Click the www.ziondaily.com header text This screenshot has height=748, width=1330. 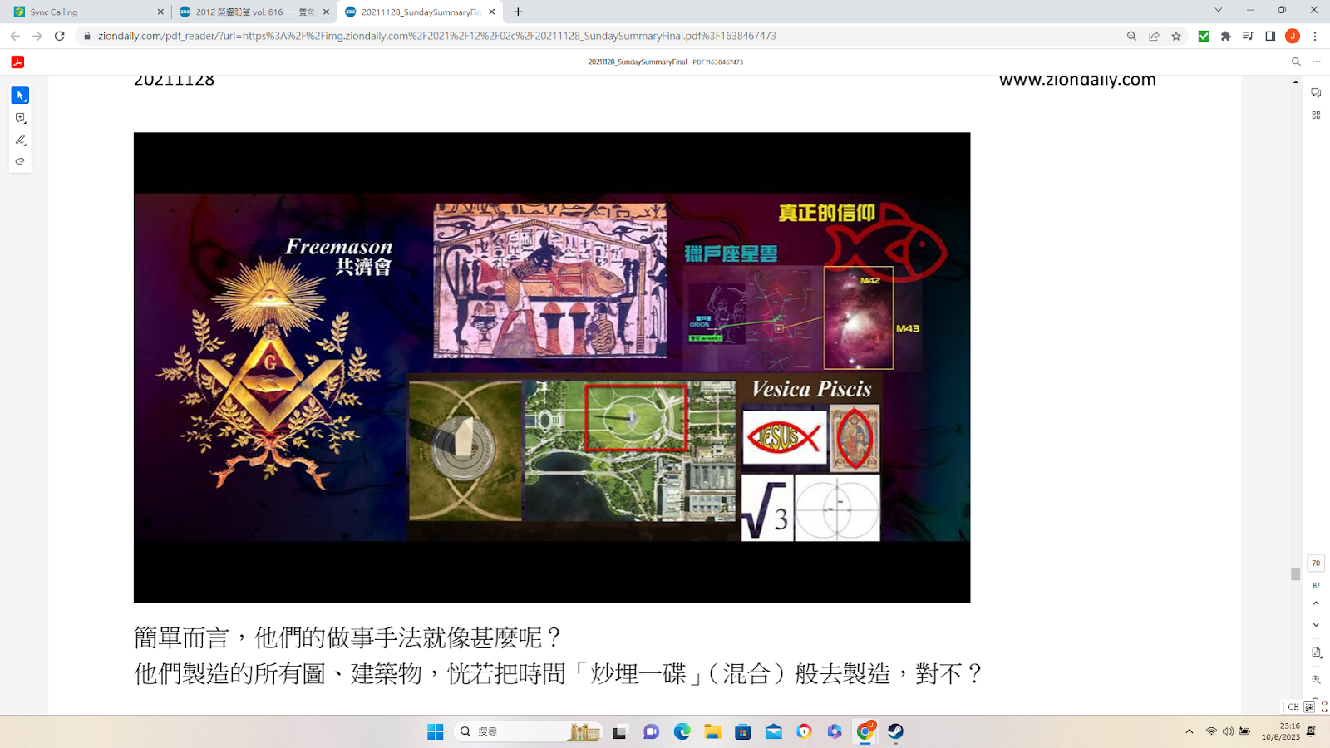[x=1077, y=80]
